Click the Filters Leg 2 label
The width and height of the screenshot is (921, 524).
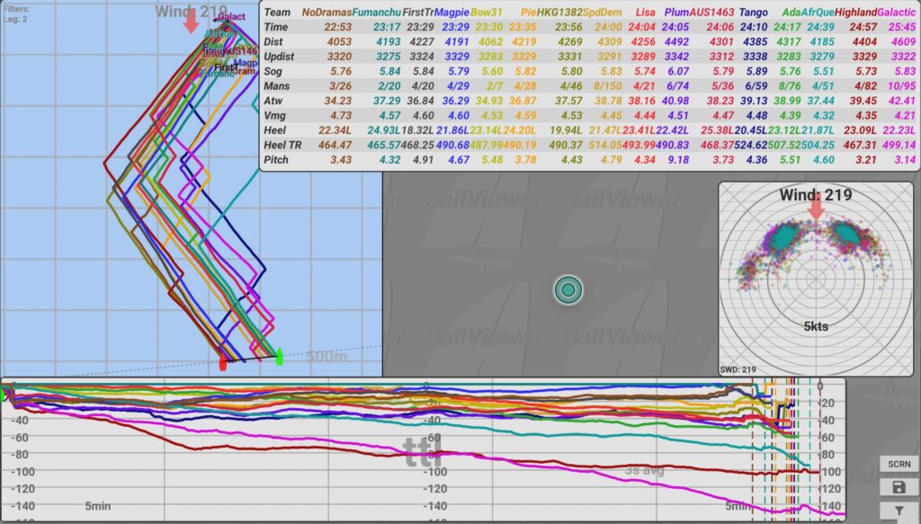point(16,14)
